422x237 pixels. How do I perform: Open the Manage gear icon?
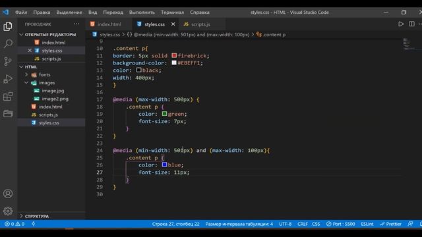tap(8, 211)
